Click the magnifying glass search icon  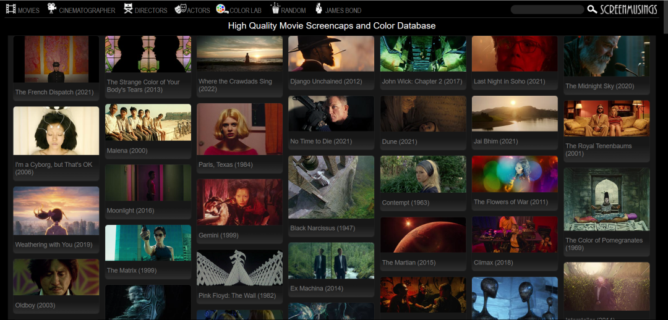(592, 9)
